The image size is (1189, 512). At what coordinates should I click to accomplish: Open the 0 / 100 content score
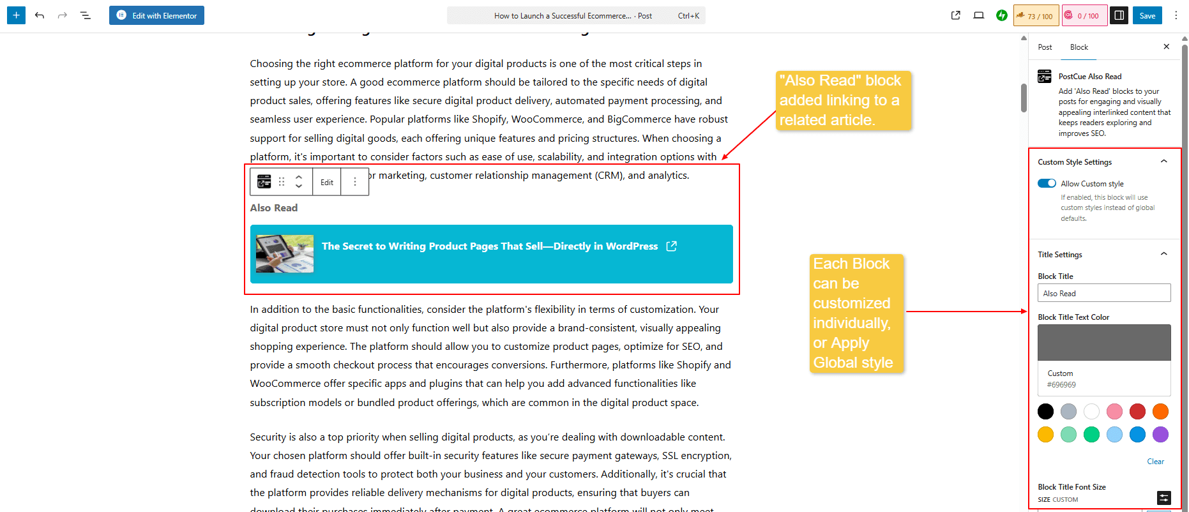pos(1084,15)
